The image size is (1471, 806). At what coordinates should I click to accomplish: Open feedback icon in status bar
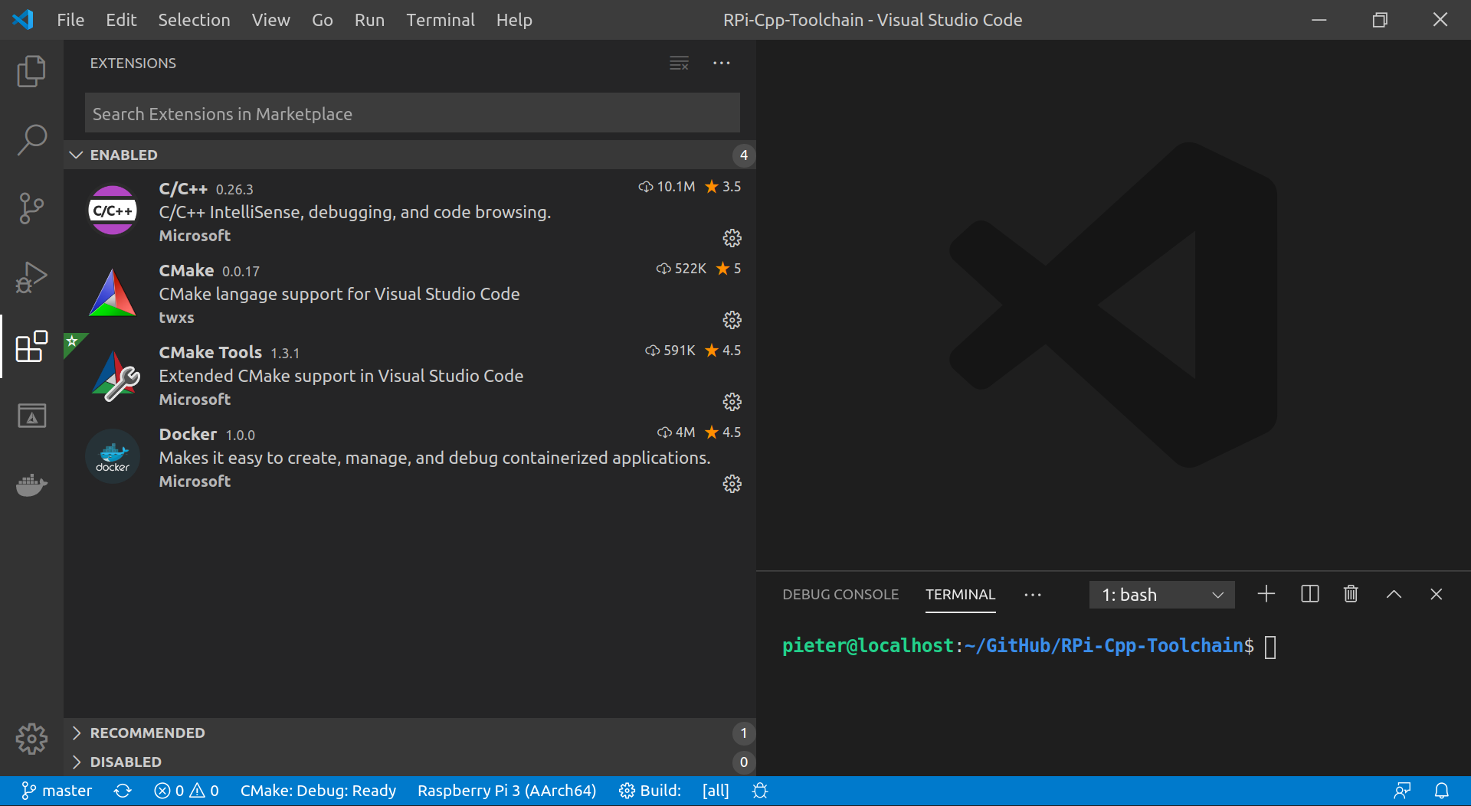point(1402,791)
